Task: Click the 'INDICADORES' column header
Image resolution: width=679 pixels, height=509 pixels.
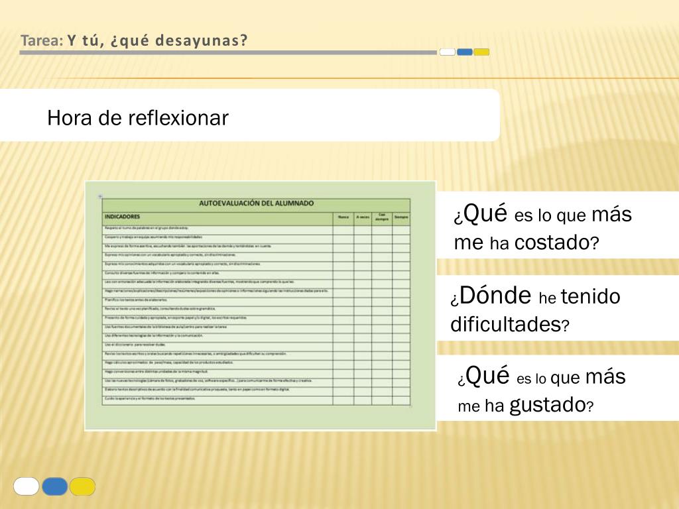Action: [x=122, y=217]
